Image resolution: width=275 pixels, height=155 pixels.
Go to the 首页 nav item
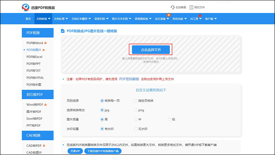click(28, 19)
